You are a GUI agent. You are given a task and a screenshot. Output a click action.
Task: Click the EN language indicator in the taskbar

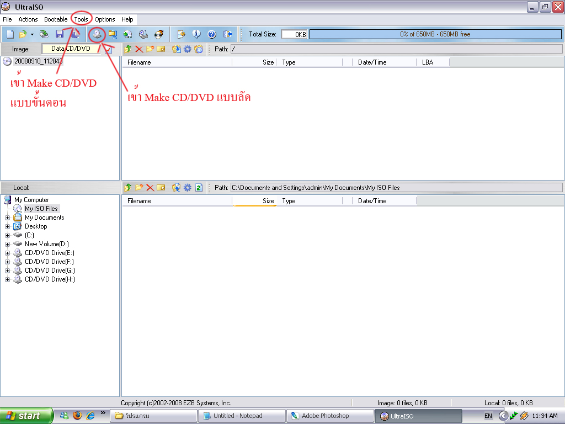[x=488, y=416]
